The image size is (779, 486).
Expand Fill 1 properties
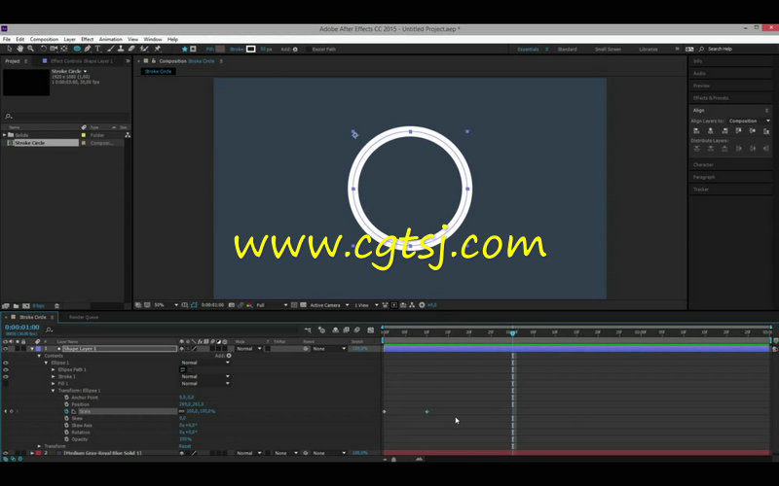54,383
